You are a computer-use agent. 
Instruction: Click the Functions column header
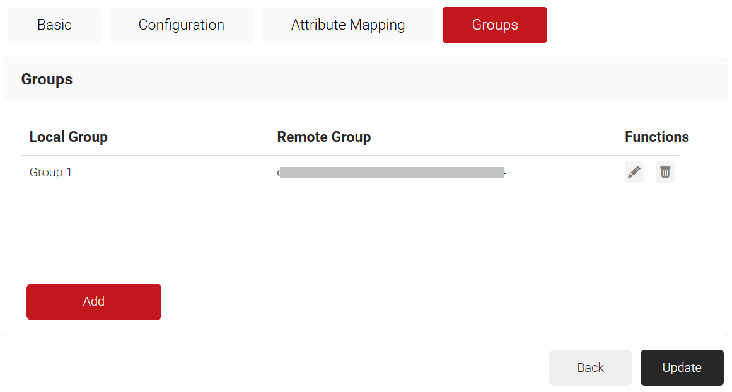coord(656,137)
